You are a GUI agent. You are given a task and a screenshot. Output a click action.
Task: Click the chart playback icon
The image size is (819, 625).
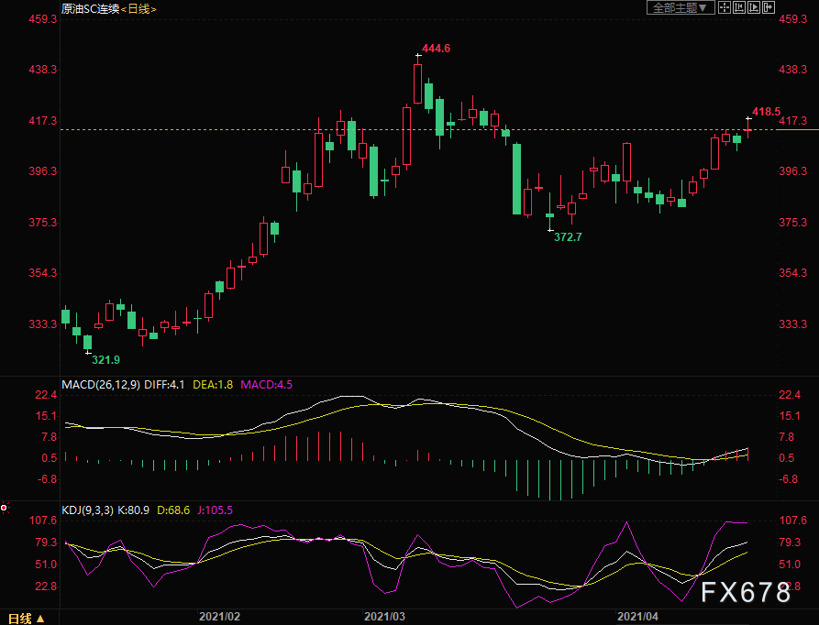(x=755, y=8)
